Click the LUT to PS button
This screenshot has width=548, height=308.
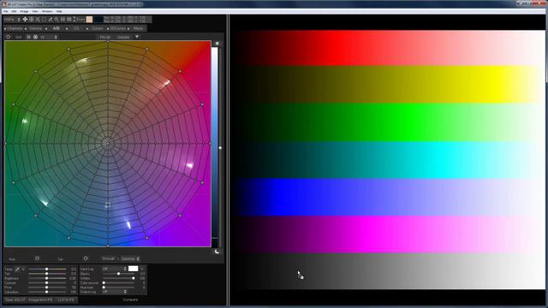click(66, 299)
